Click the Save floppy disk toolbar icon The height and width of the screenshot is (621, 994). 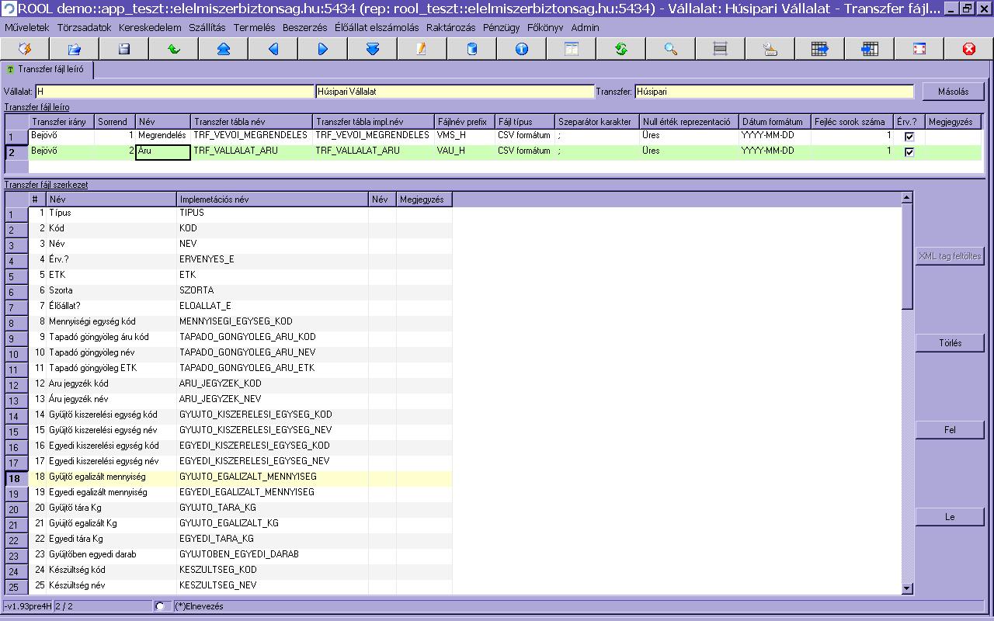pos(124,49)
